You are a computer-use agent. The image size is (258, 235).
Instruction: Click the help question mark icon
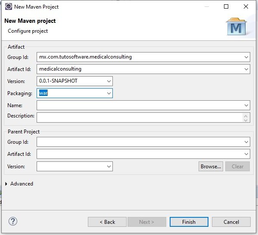13,221
